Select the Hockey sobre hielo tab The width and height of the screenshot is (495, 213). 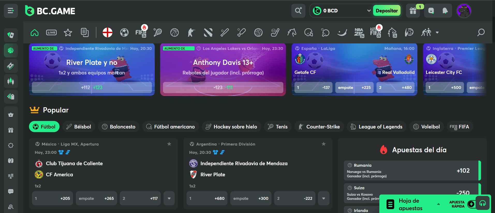pyautogui.click(x=231, y=127)
